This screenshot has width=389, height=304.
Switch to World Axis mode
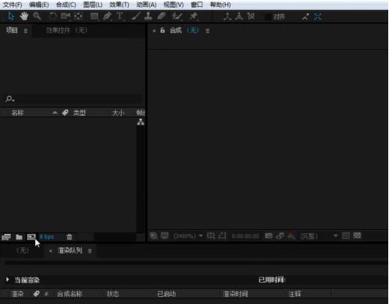(239, 16)
